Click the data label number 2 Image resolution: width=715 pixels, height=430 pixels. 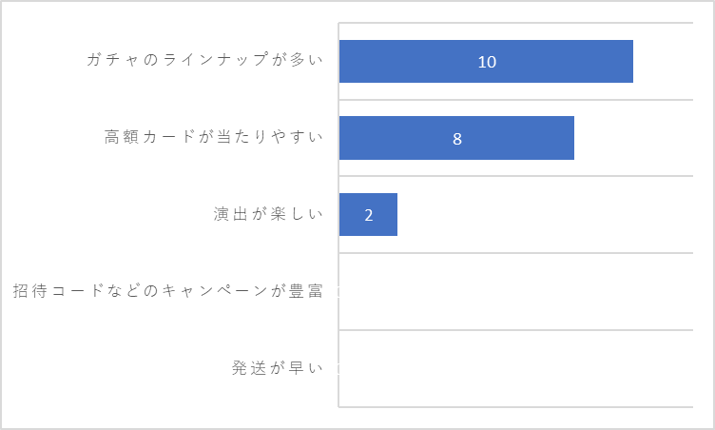pyautogui.click(x=369, y=215)
